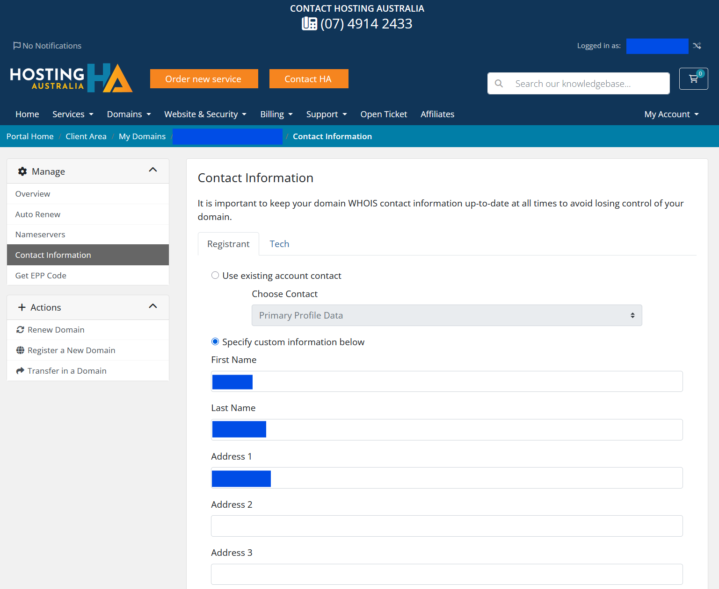Image resolution: width=719 pixels, height=589 pixels.
Task: Click the Address 1 input field
Action: click(x=447, y=478)
